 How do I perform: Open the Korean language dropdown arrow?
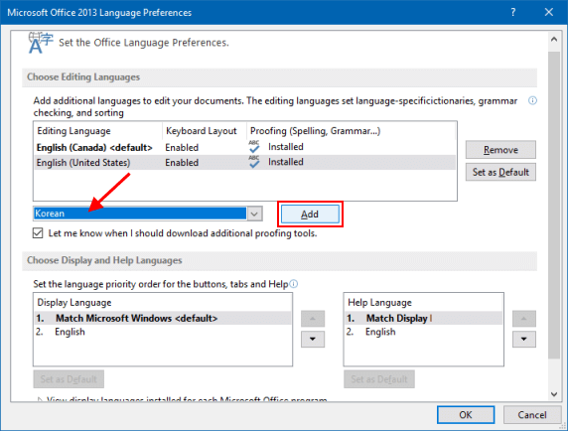[254, 214]
